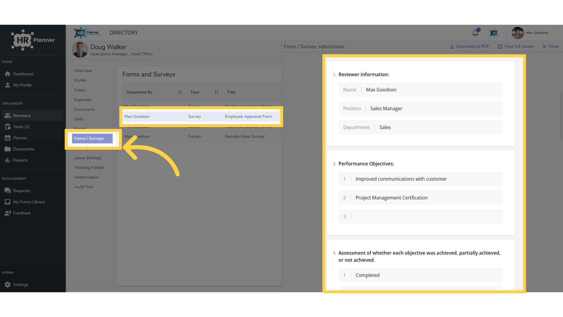Sort by Requested By column arrows
Image resolution: width=563 pixels, height=317 pixels.
tap(180, 92)
